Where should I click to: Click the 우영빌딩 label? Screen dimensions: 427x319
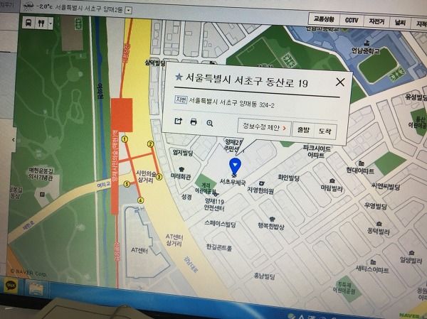pyautogui.click(x=375, y=206)
